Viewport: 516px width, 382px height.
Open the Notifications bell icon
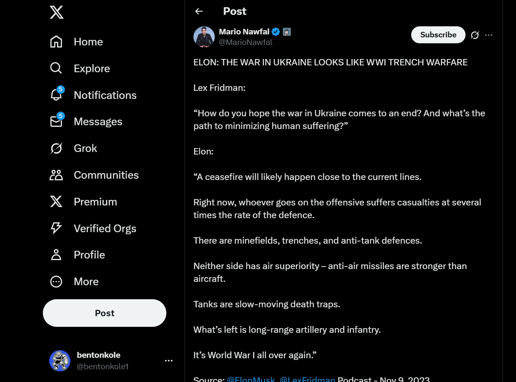(56, 95)
